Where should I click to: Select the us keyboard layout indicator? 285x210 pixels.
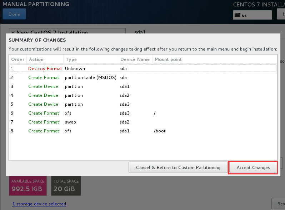pos(252,15)
